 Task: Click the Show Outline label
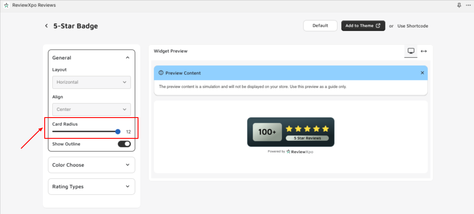[x=66, y=144]
